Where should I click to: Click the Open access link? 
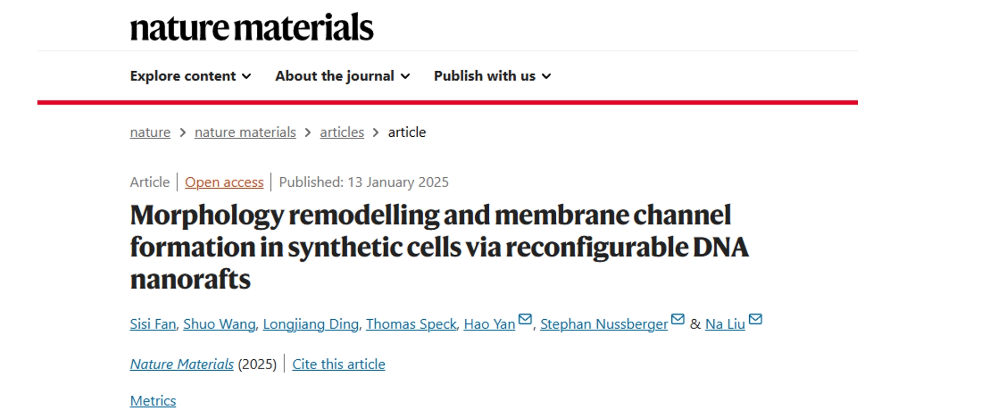point(224,182)
